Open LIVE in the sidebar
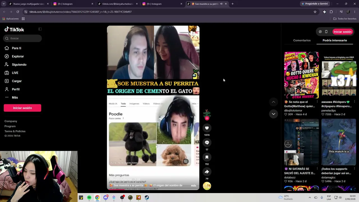Viewport: 359px width, 202px height. (x=15, y=73)
